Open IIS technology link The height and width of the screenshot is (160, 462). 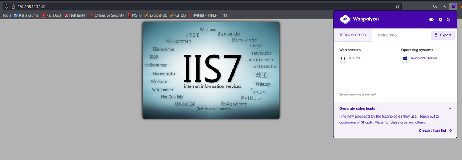(x=352, y=58)
